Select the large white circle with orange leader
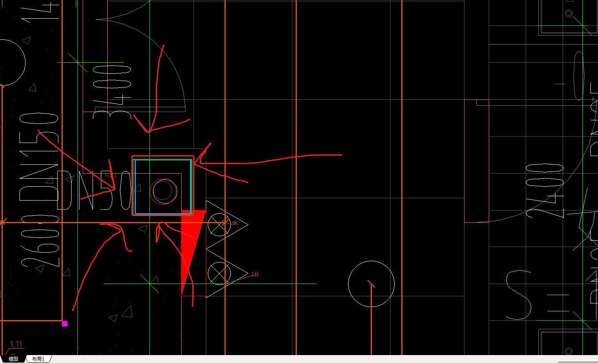The image size is (598, 363). pyautogui.click(x=371, y=284)
